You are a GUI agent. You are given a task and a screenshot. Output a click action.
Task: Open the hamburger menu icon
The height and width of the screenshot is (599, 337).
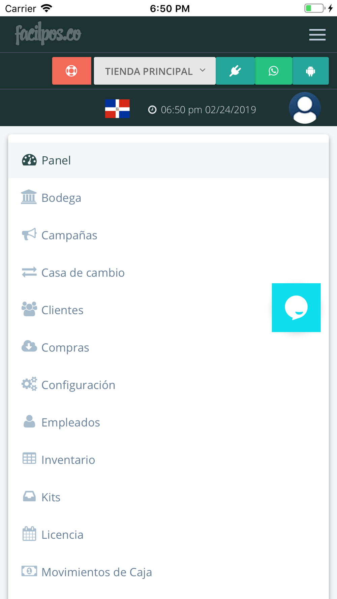click(x=317, y=35)
